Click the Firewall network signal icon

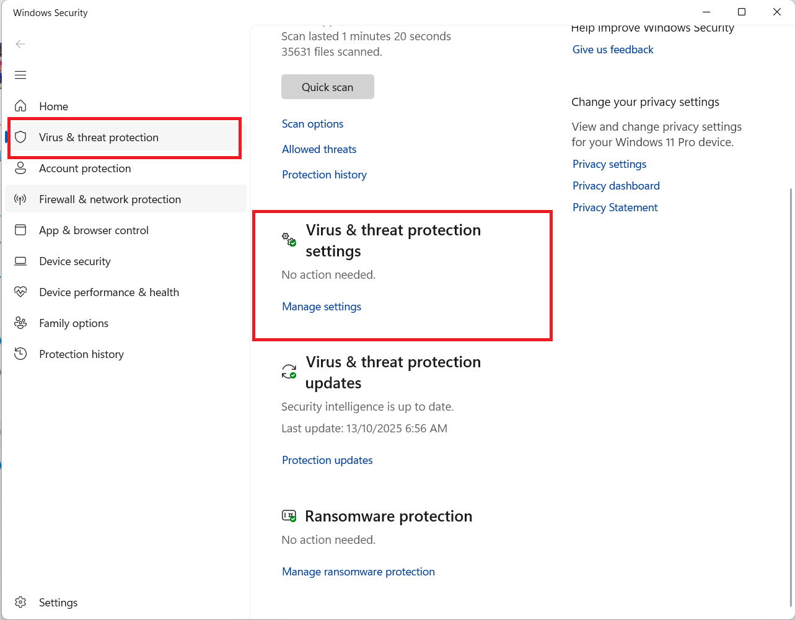click(20, 199)
